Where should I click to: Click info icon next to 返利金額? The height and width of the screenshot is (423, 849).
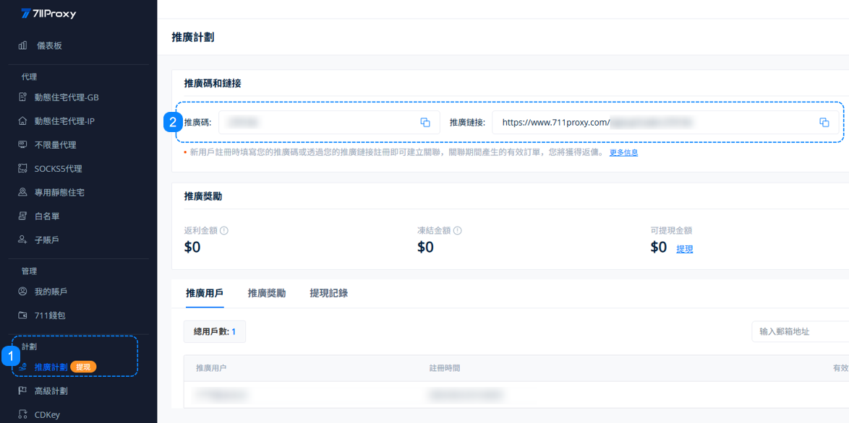coord(224,231)
